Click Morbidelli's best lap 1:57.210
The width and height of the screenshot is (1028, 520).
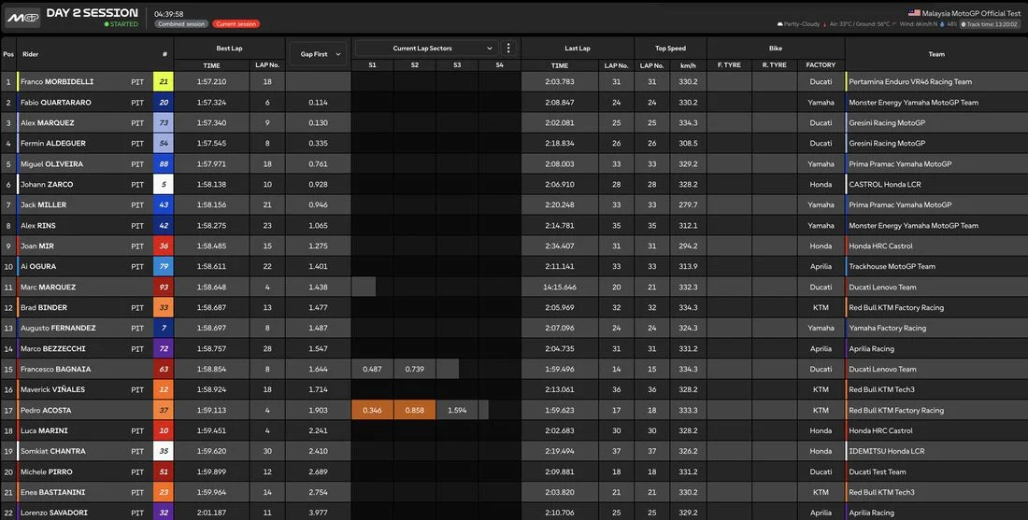(x=212, y=82)
